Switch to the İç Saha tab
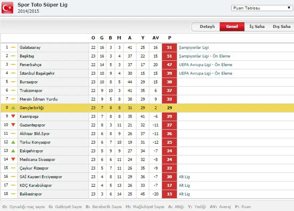The height and width of the screenshot is (211, 294). 257,27
